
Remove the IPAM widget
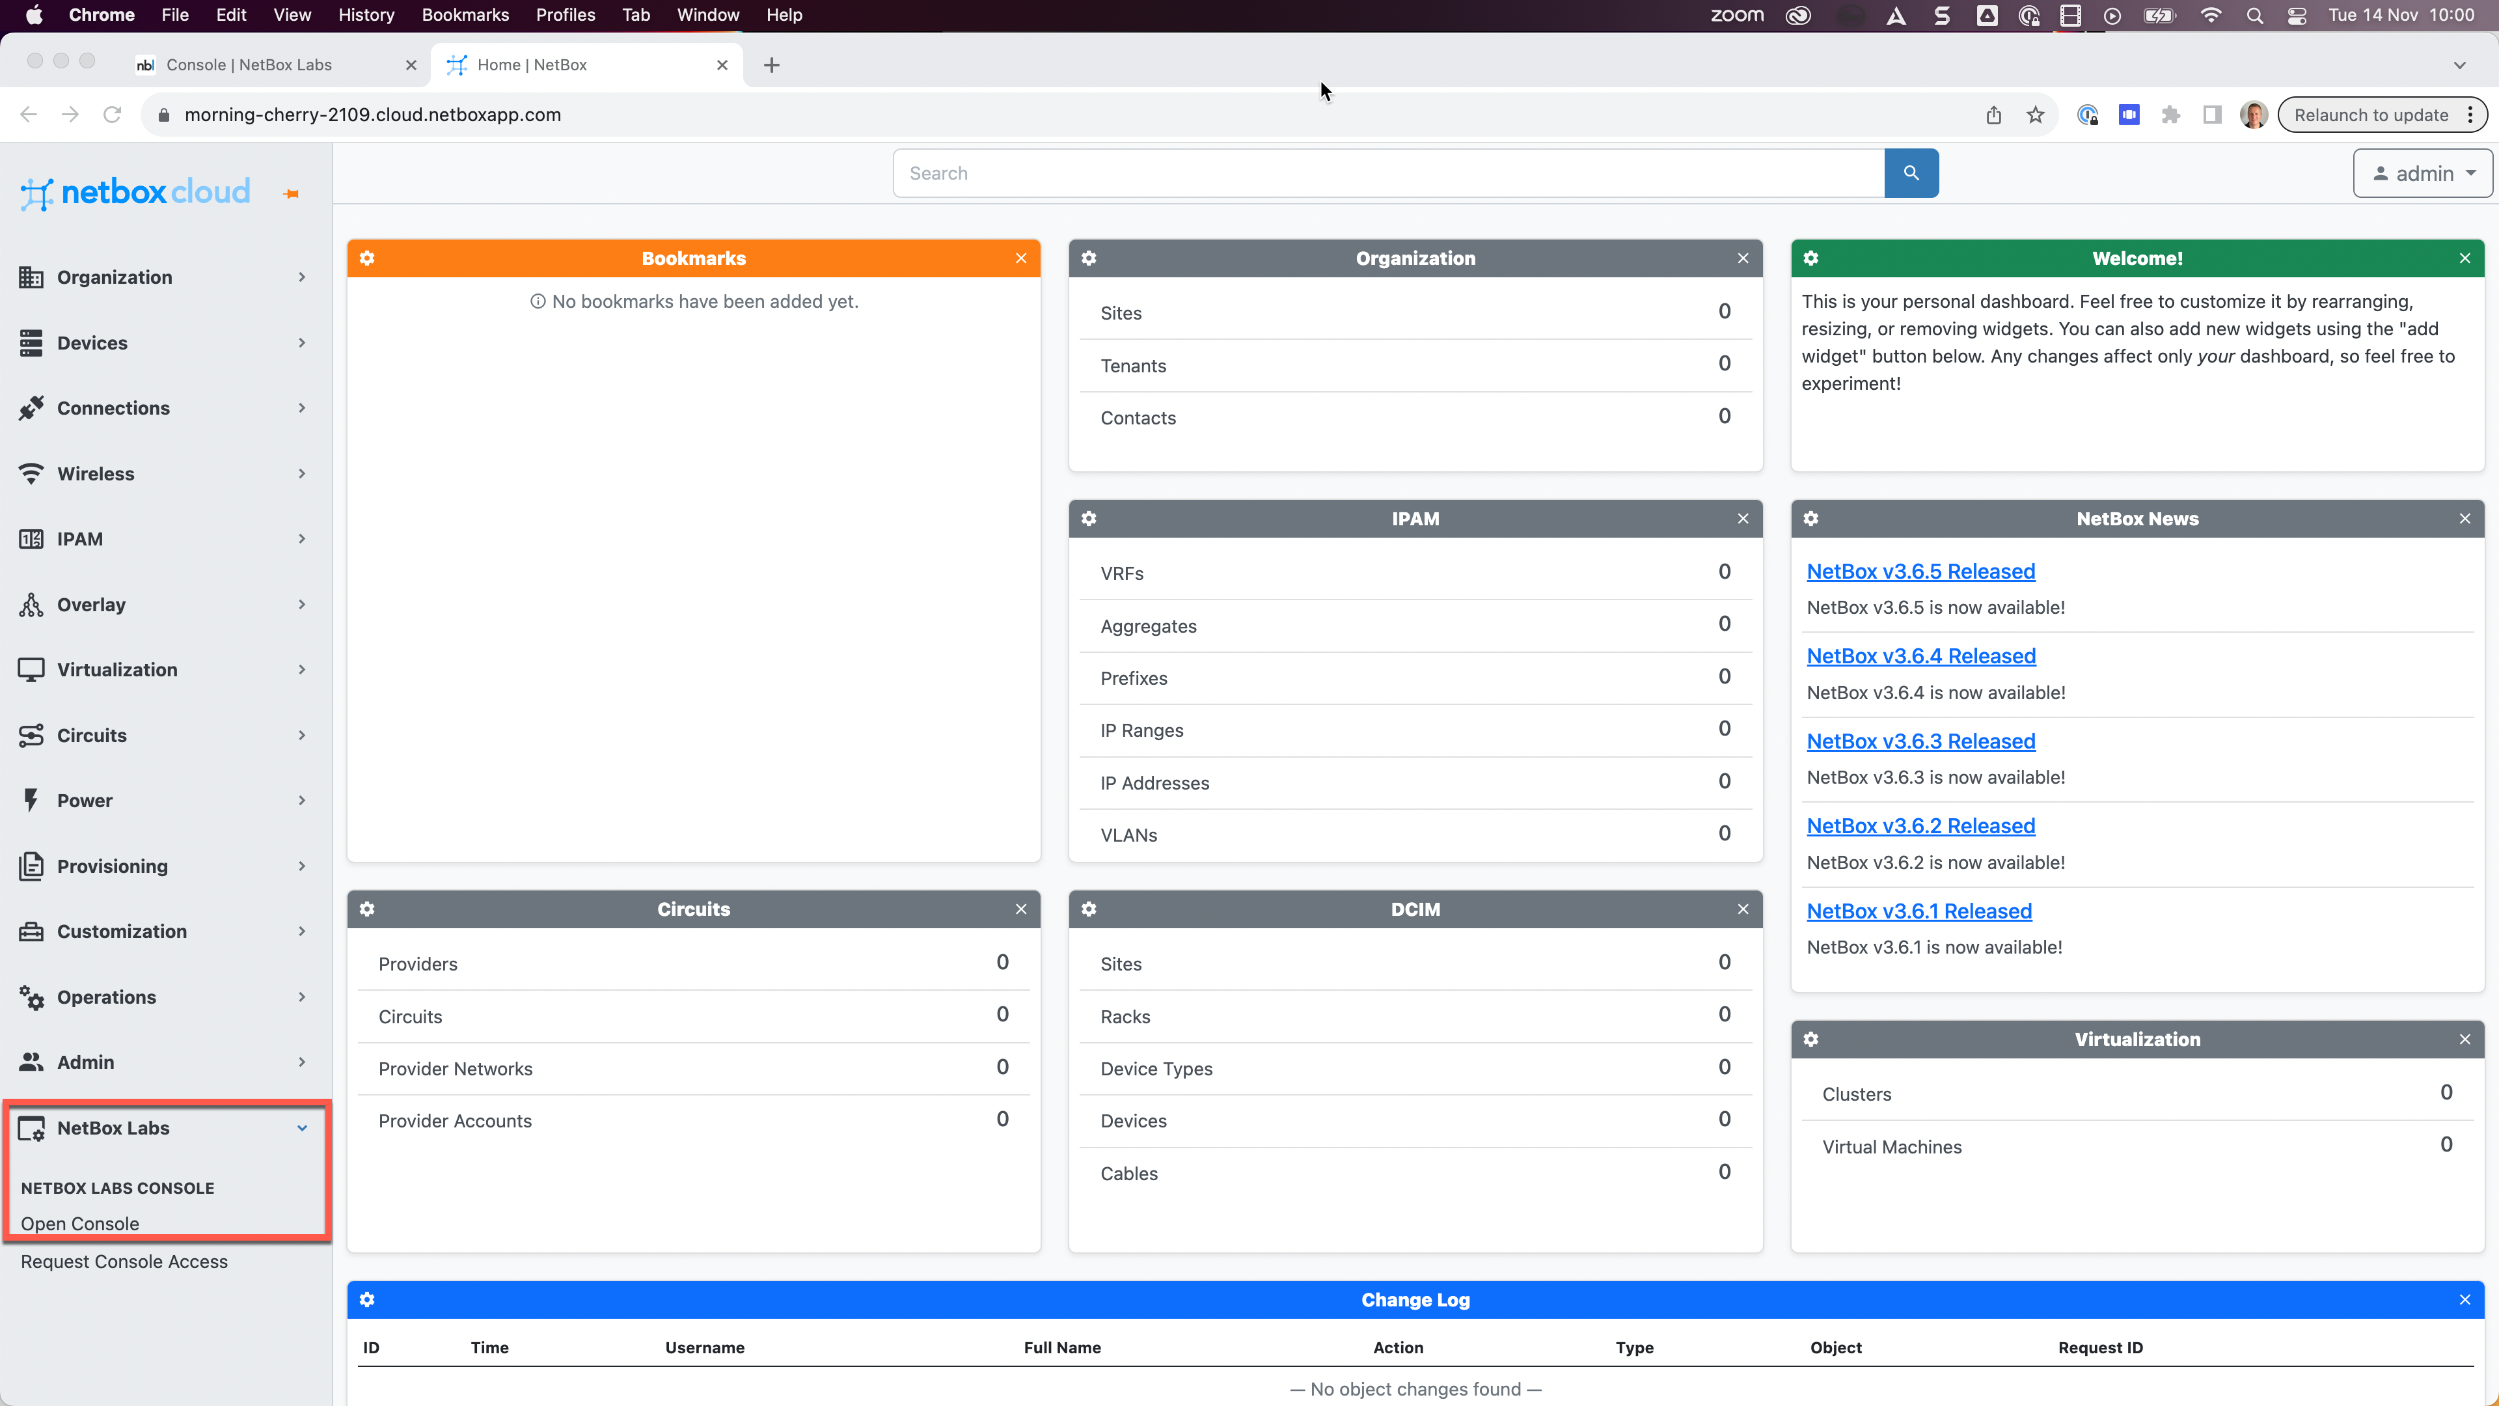click(x=1742, y=518)
